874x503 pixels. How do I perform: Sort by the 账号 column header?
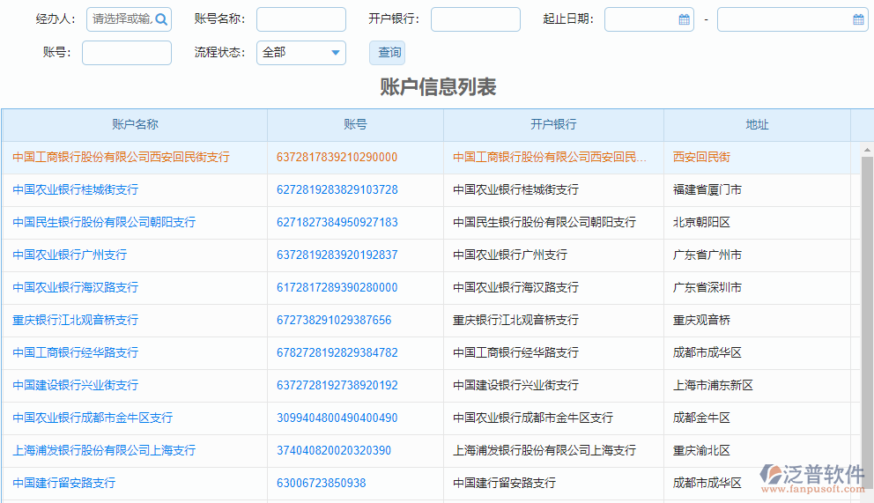point(355,124)
